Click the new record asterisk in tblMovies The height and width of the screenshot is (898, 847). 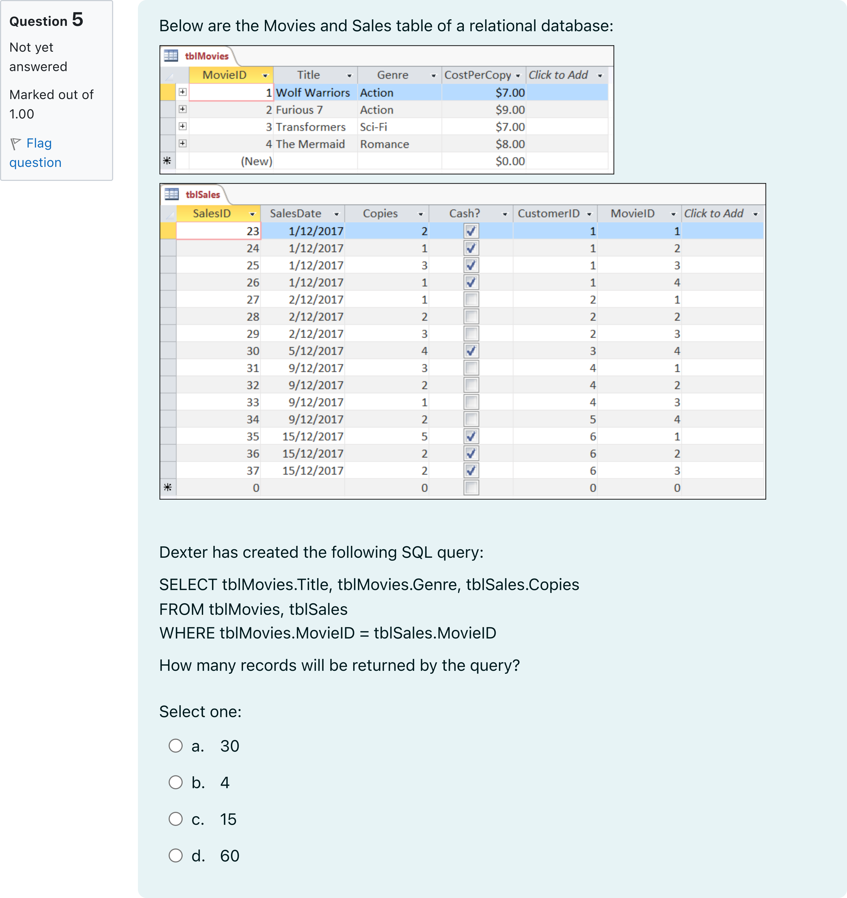[x=167, y=161]
